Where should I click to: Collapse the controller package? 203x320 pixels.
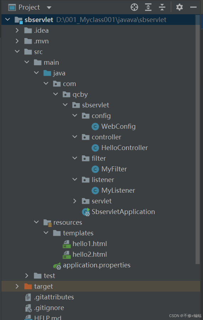[x=75, y=137]
